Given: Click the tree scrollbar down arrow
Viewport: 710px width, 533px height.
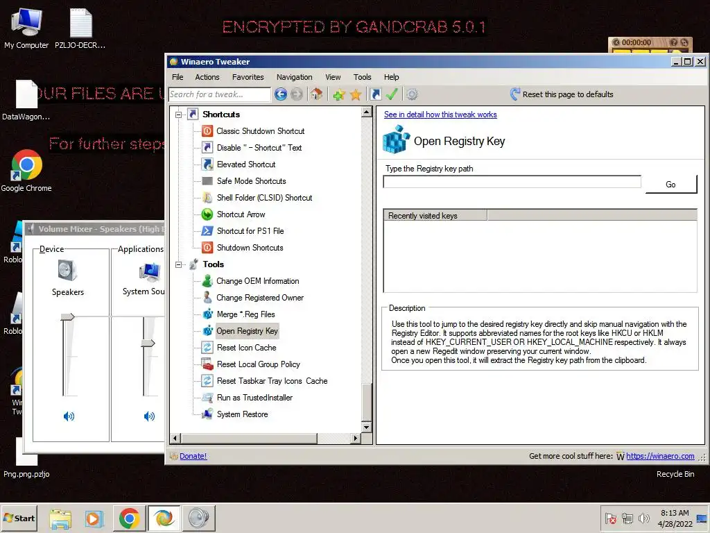Looking at the screenshot, I should [x=366, y=427].
